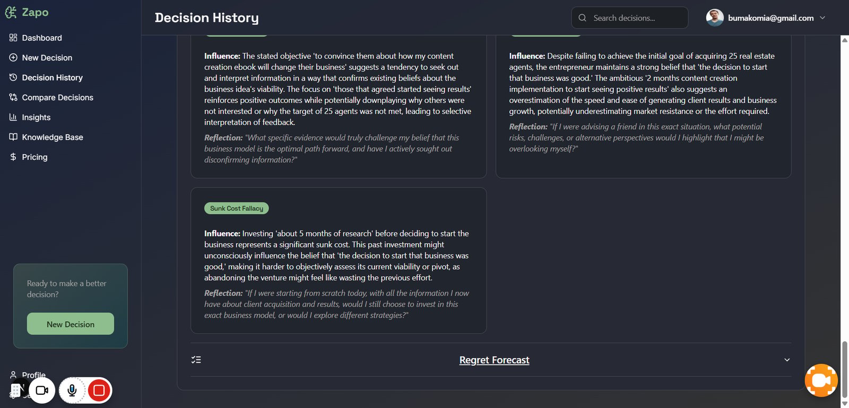Focus the Search decisions field
The width and height of the screenshot is (849, 408).
click(630, 17)
